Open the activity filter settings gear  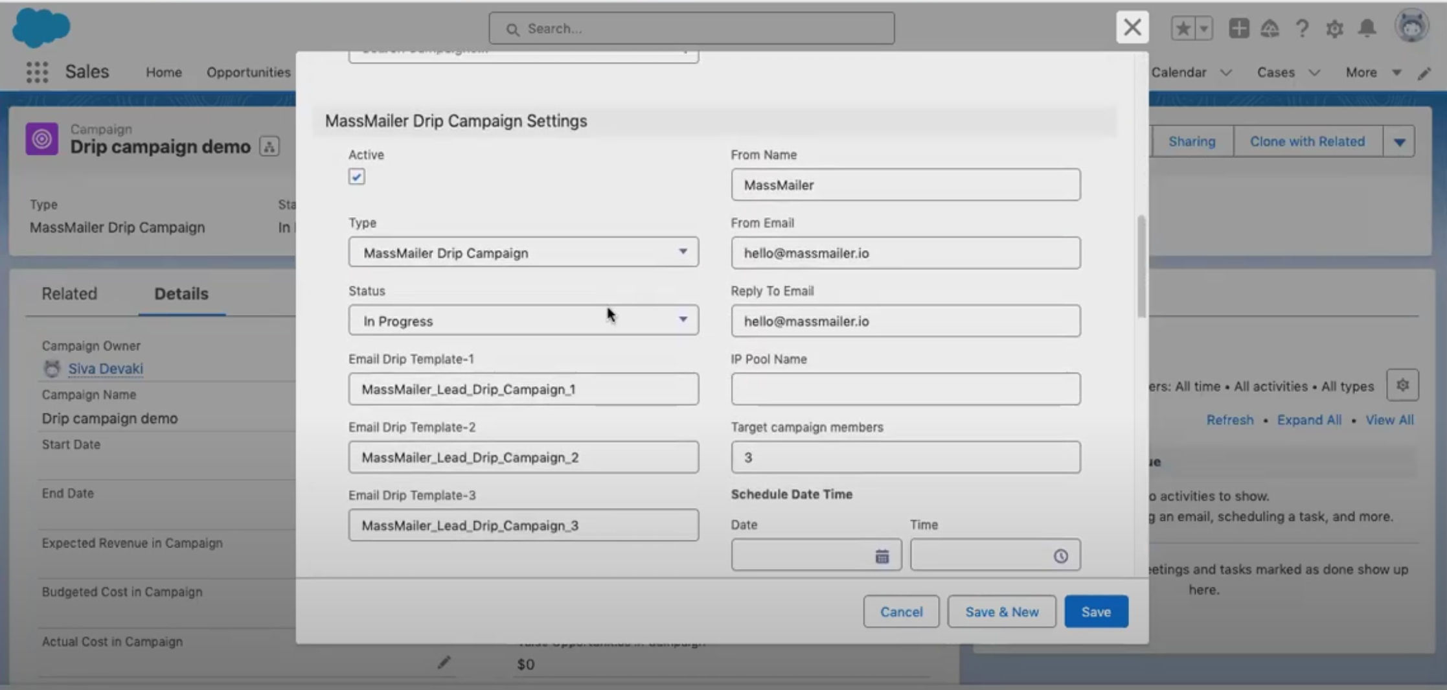coord(1402,385)
